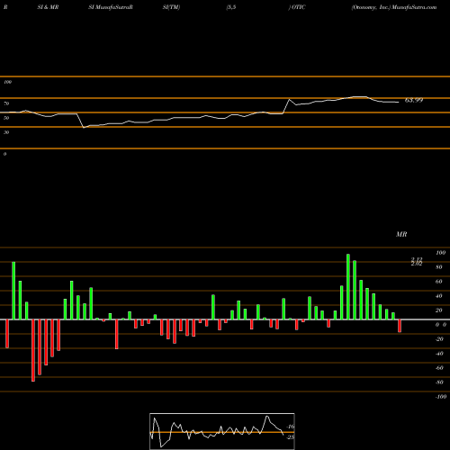Select the OTIC ticker label in the header
The width and height of the screenshot is (450, 450).
(298, 7)
